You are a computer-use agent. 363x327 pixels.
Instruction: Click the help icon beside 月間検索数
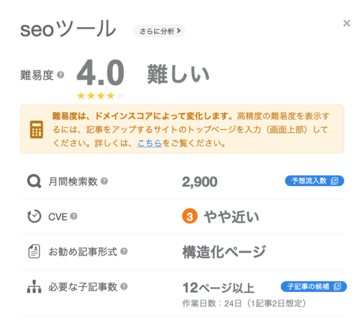(x=104, y=181)
